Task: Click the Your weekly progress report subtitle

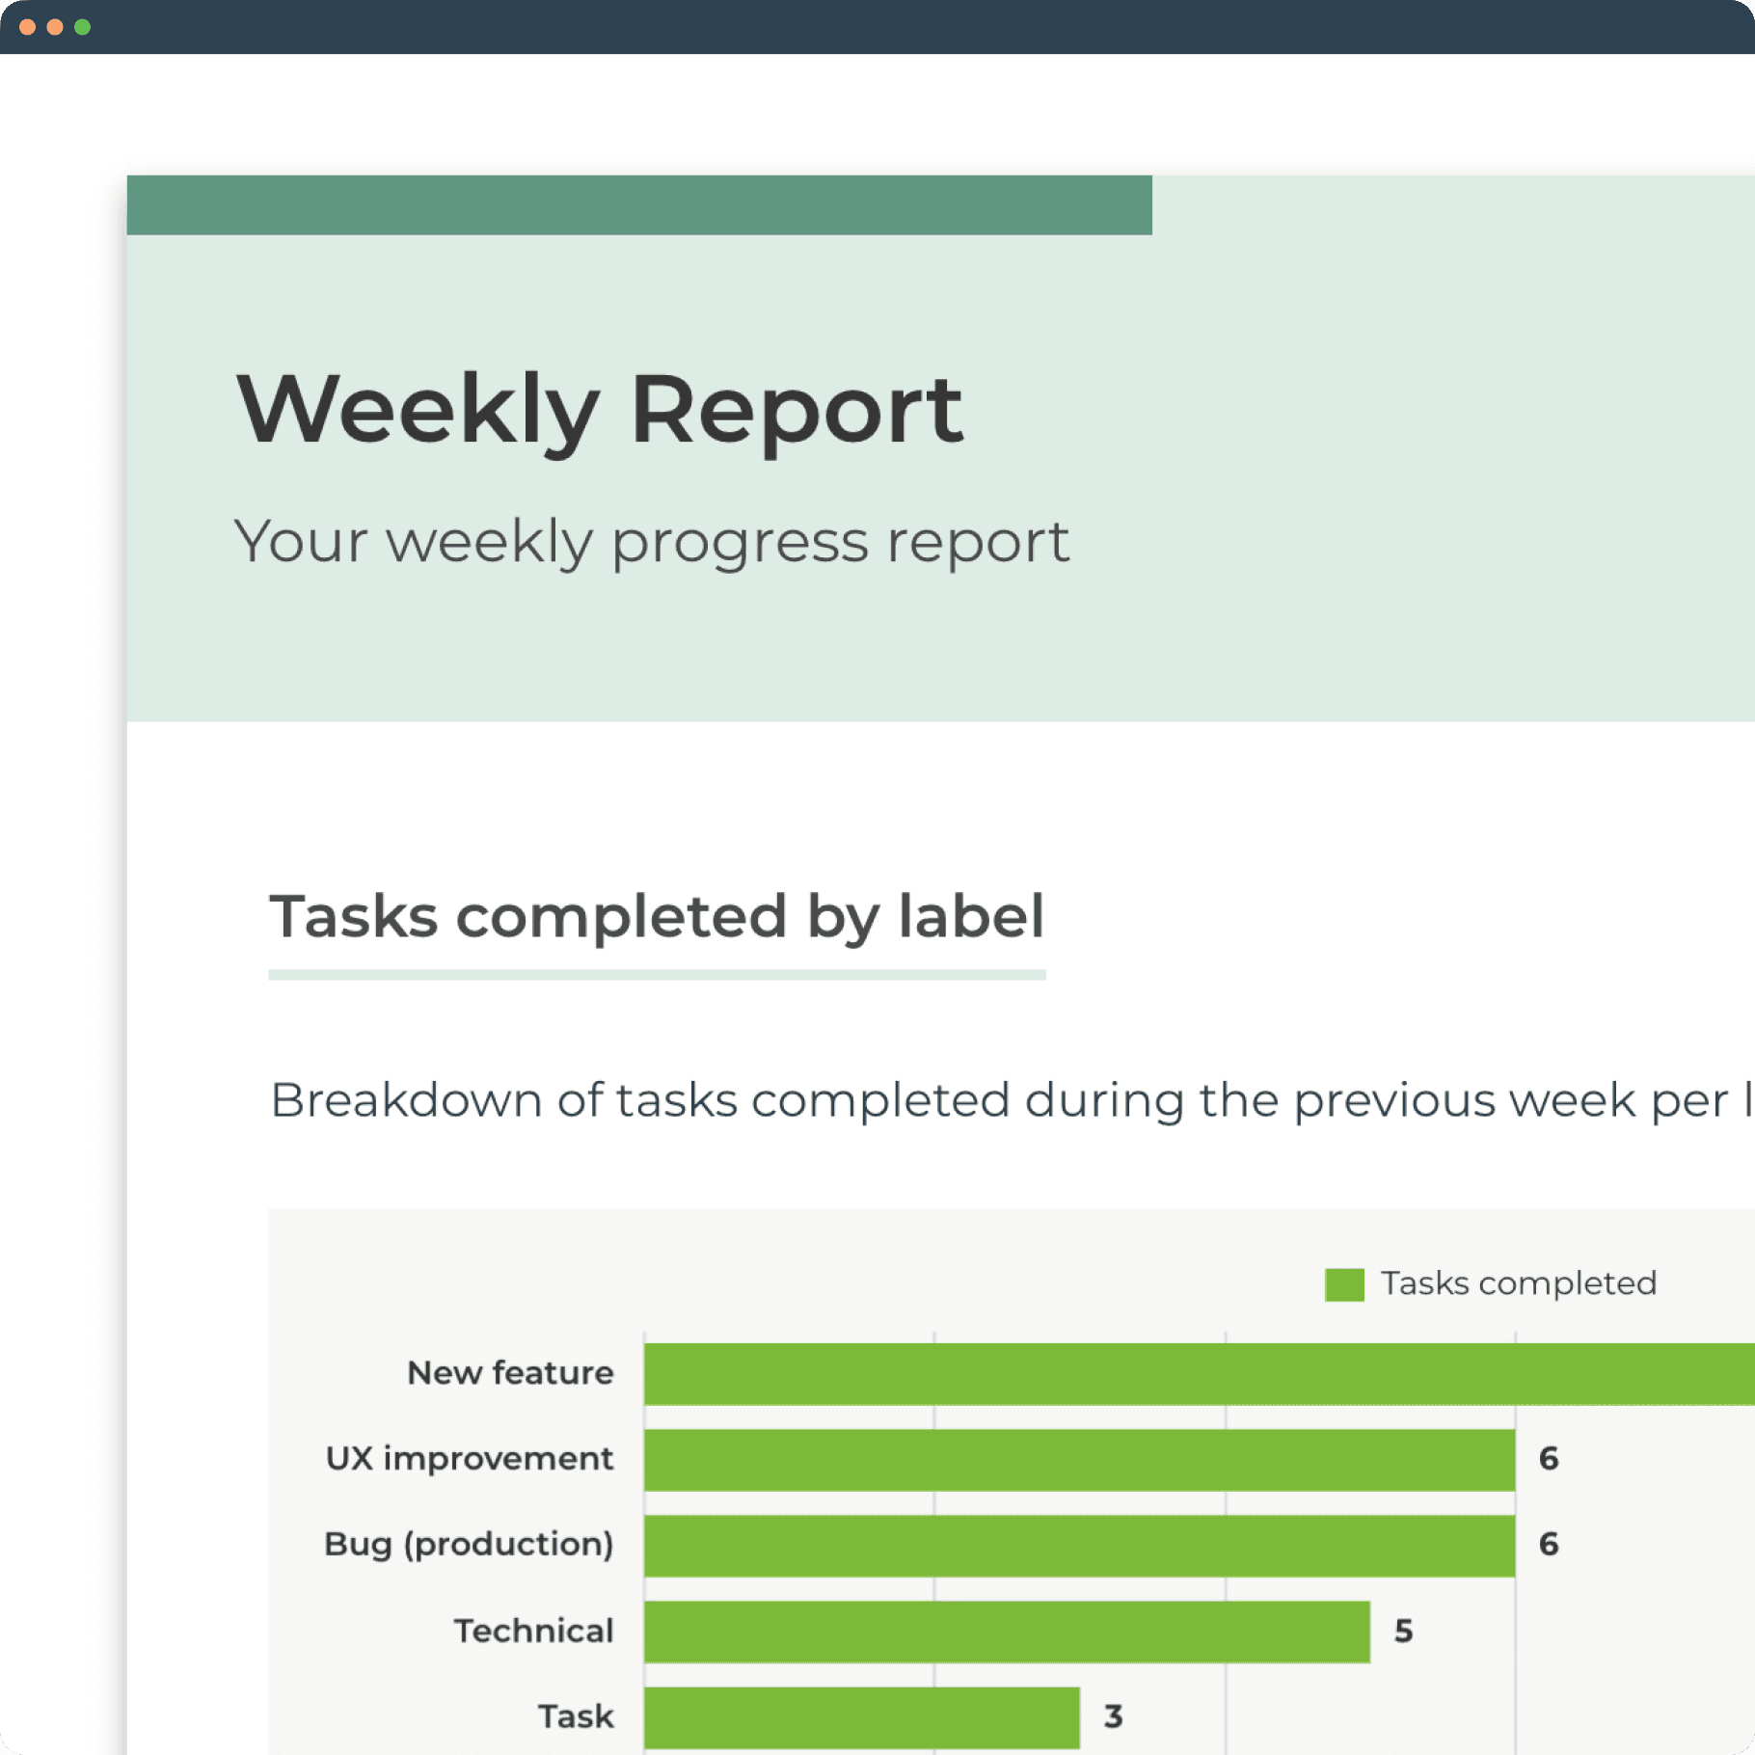Action: coord(652,542)
